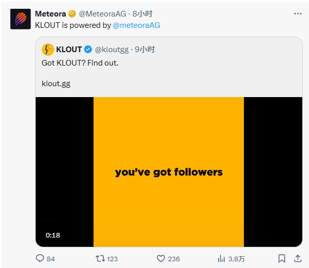Open view analytics bar chart icon
This screenshot has height=268, width=309.
[x=221, y=259]
